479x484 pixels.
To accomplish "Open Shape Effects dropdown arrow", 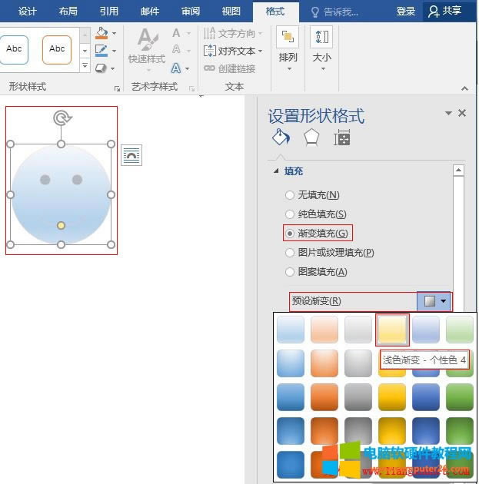I will pos(113,68).
